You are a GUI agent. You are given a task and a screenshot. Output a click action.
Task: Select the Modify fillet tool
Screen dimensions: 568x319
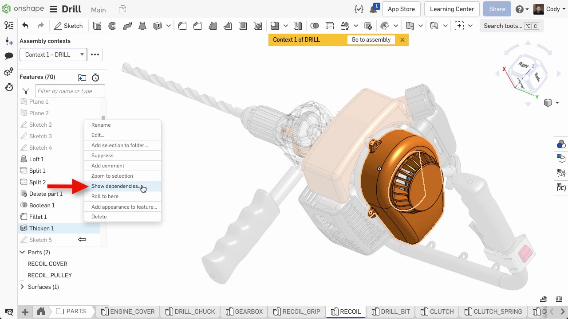385,26
